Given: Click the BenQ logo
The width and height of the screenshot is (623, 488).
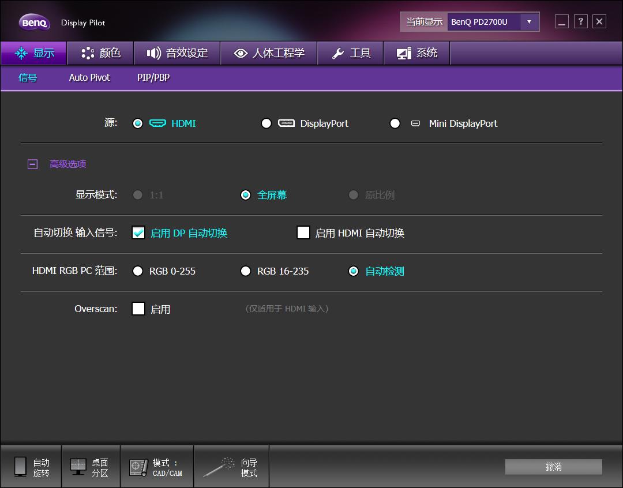Looking at the screenshot, I should pos(35,22).
